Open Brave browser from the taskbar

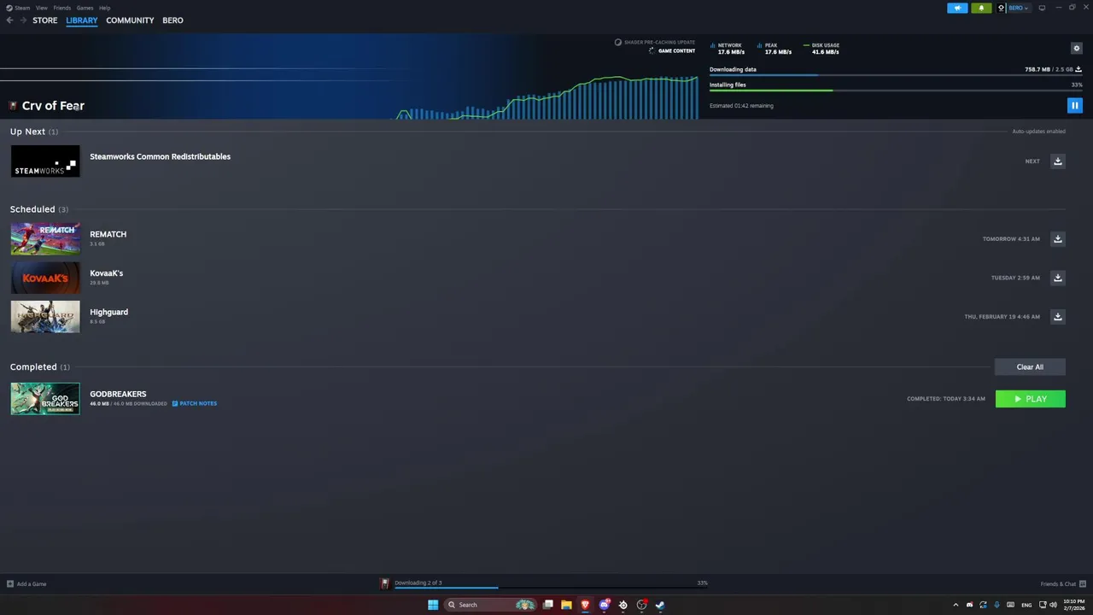click(x=585, y=605)
